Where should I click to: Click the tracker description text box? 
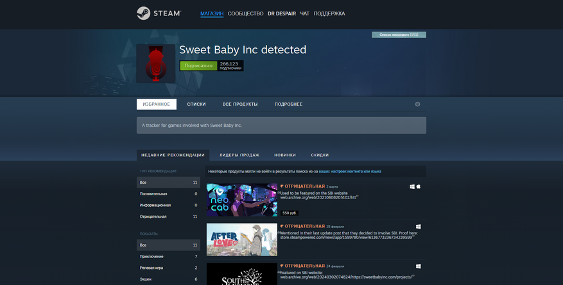[x=281, y=126]
